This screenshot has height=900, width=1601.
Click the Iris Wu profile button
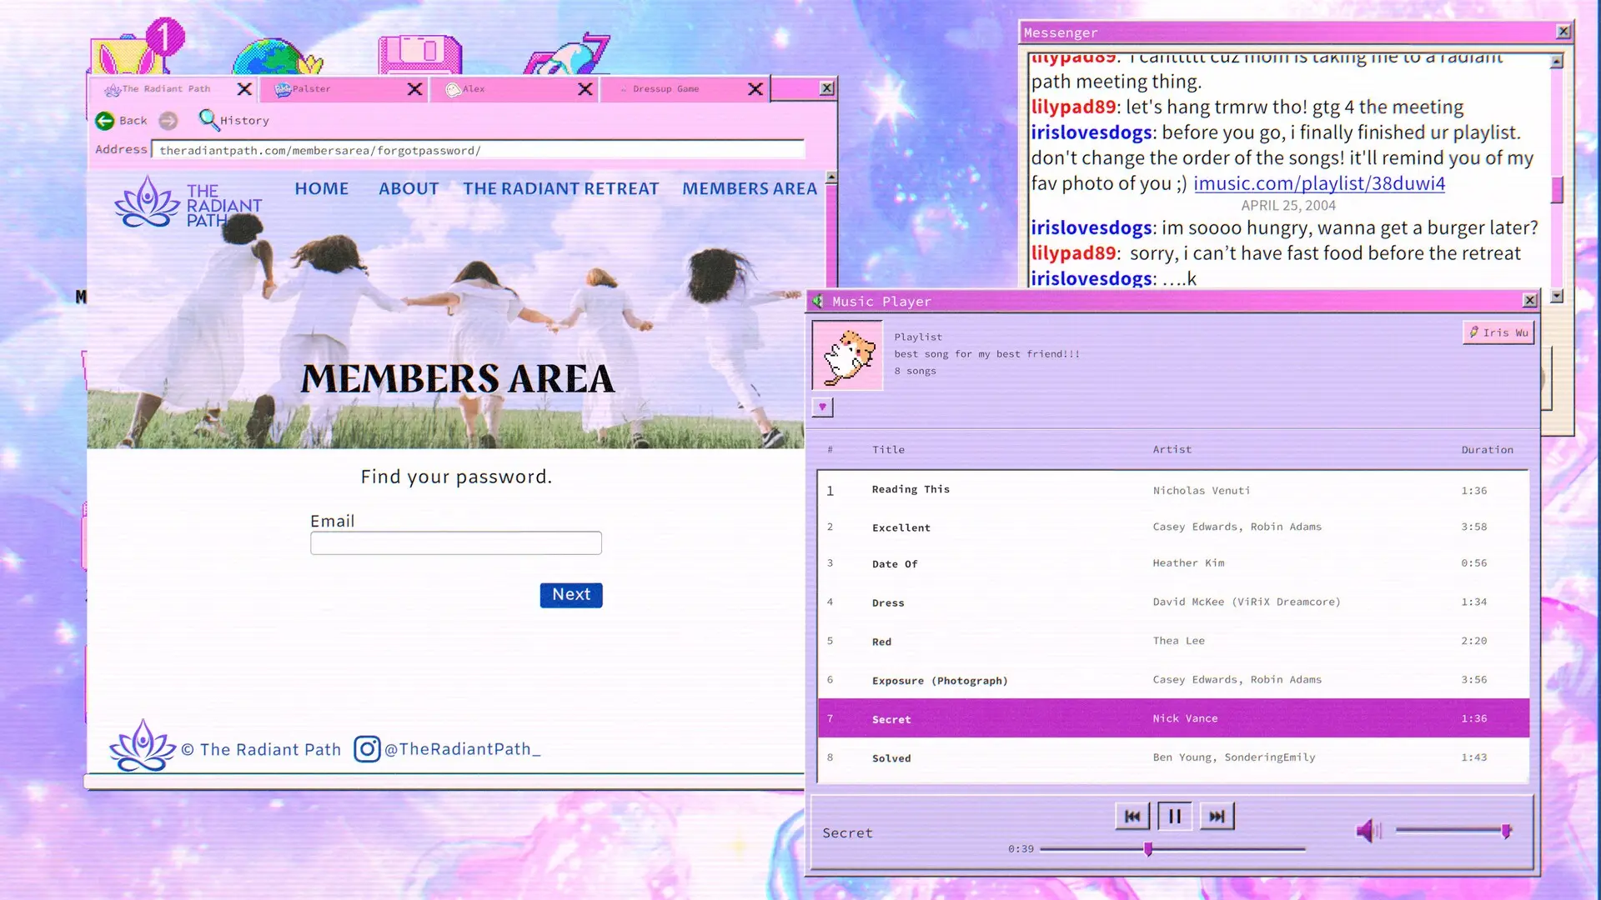tap(1498, 332)
